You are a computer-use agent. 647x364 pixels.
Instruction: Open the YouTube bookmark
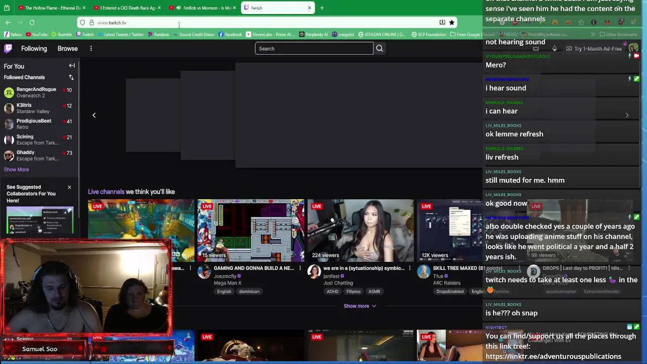[x=36, y=34]
